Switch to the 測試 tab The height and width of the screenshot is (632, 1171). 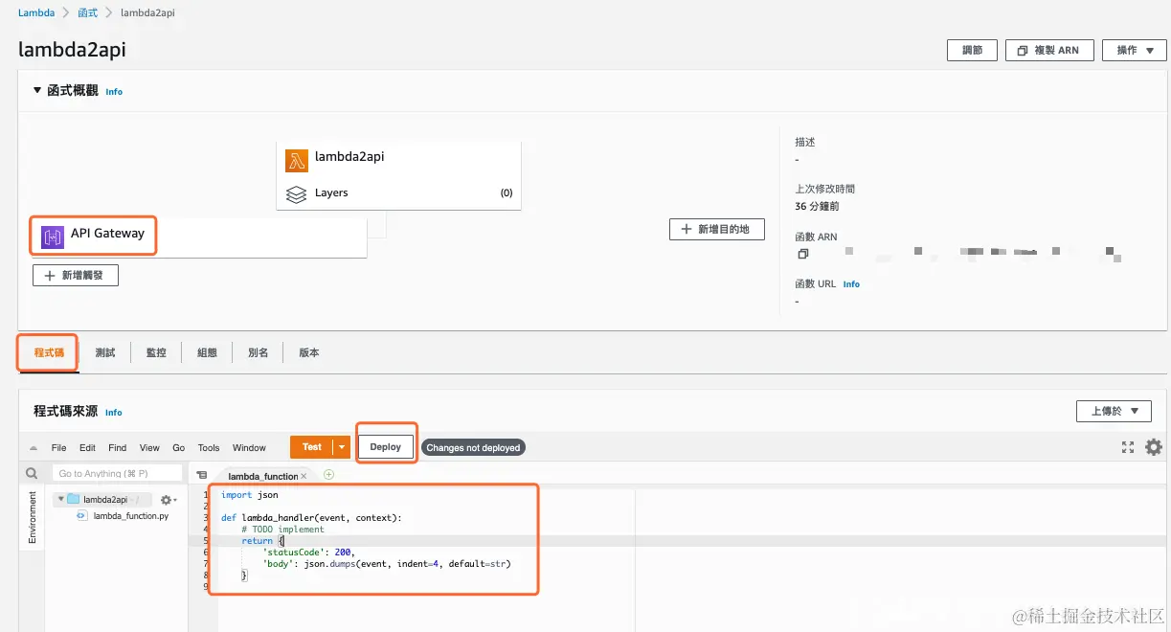(x=105, y=352)
